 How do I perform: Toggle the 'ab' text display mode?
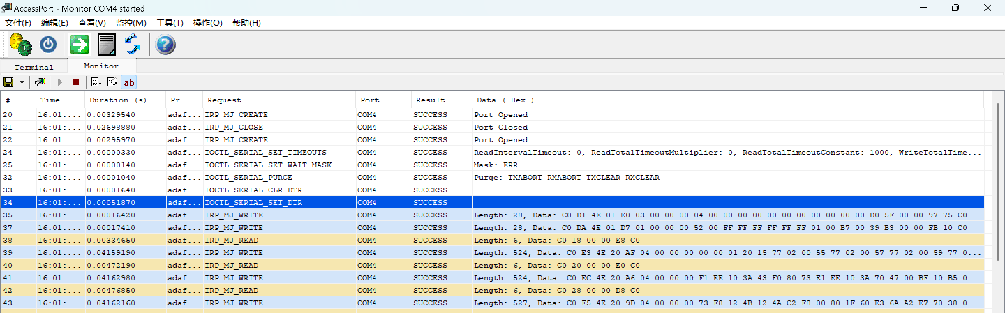(x=129, y=82)
